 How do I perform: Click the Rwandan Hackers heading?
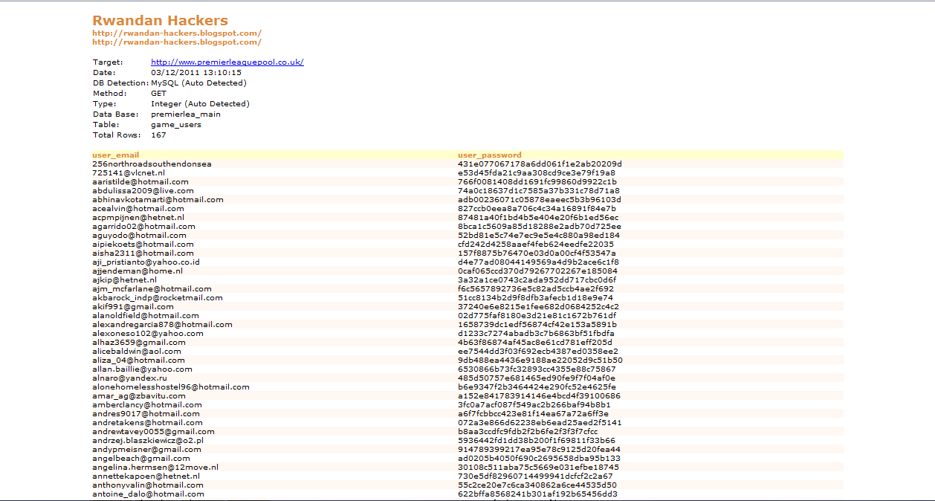(160, 21)
